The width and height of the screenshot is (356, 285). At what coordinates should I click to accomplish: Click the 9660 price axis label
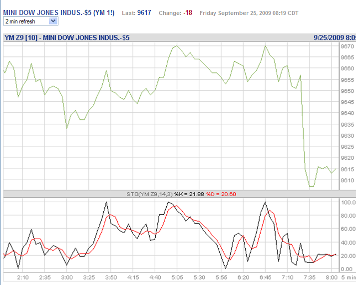[348, 68]
